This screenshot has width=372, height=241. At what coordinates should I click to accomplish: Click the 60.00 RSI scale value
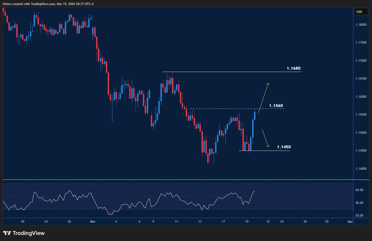(x=359, y=190)
